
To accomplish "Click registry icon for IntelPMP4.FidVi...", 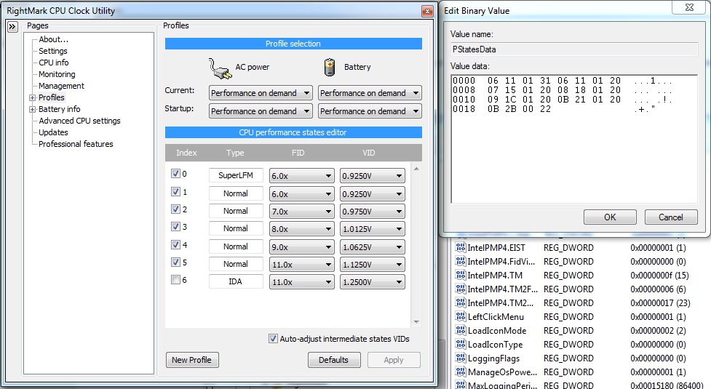I will point(460,261).
